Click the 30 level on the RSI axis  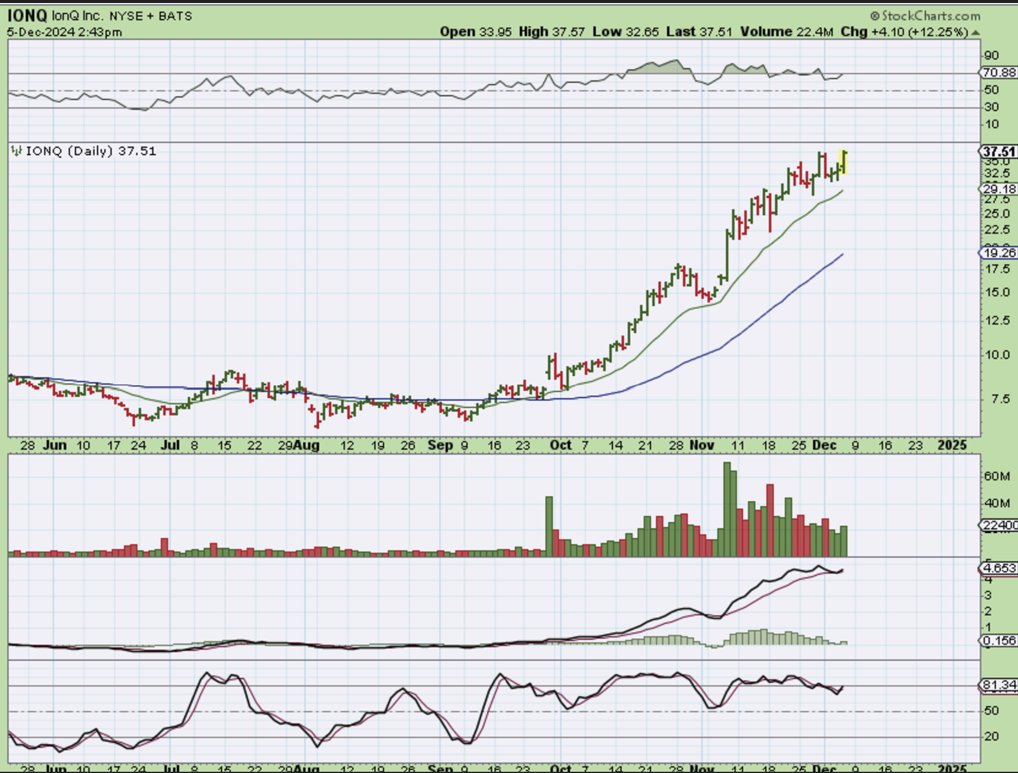click(992, 107)
